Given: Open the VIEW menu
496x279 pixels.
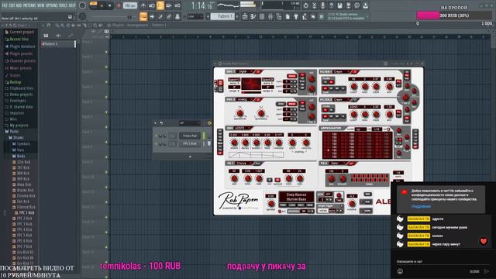Looking at the screenshot, I should (x=41, y=5).
